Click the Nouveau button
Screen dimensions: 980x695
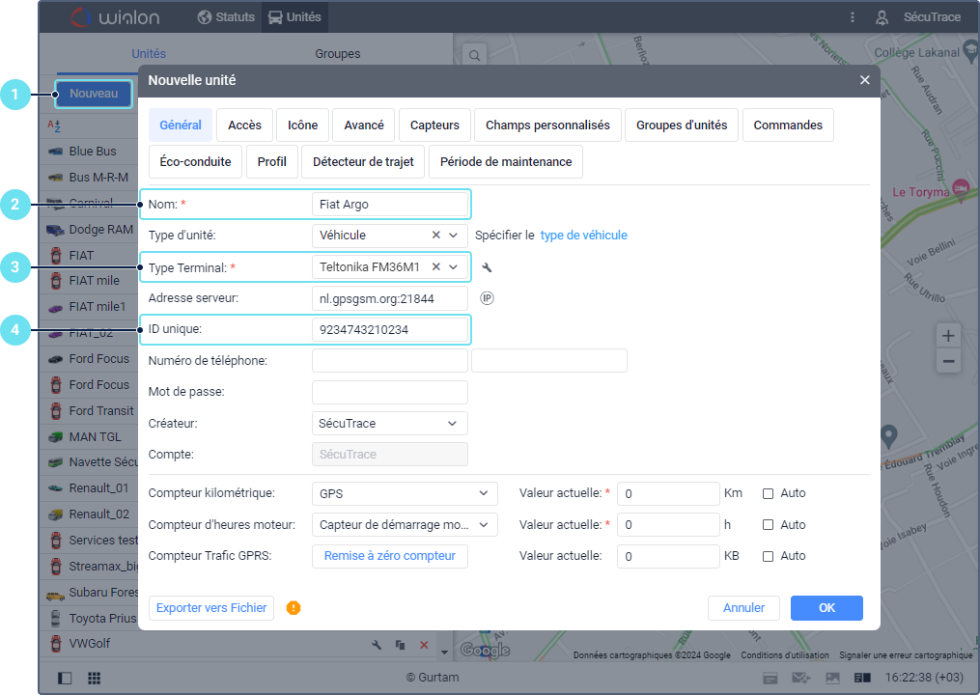coord(94,94)
